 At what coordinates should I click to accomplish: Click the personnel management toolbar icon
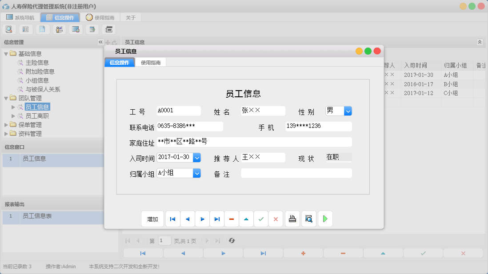(x=59, y=29)
